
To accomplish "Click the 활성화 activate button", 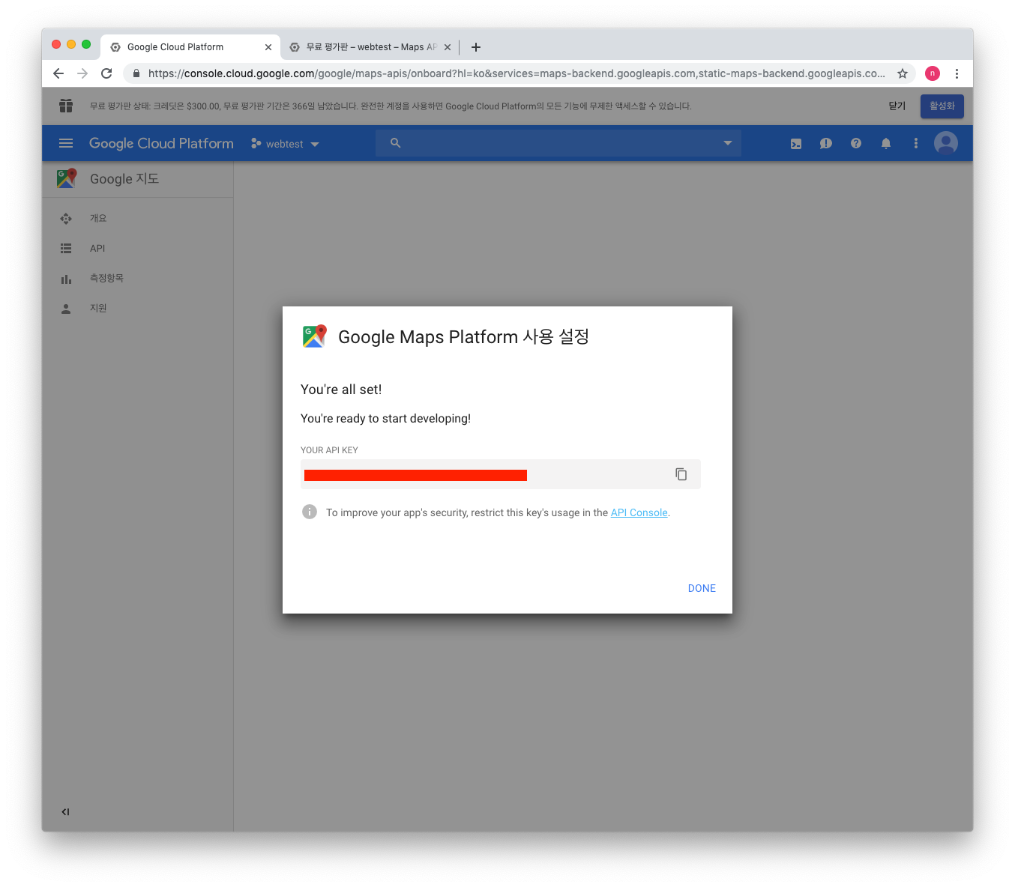I will coord(942,106).
